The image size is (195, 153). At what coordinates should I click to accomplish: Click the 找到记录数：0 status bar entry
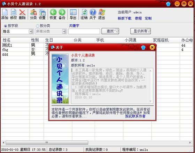[97, 150]
